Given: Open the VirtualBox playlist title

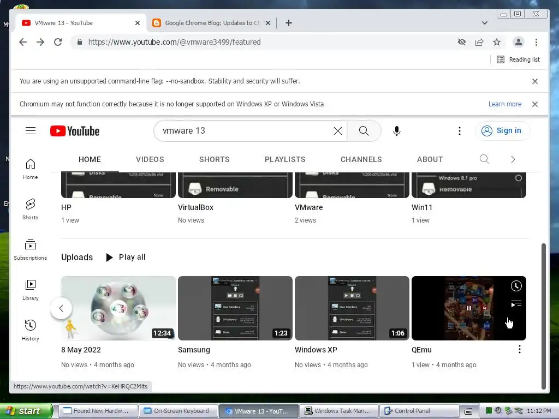Looking at the screenshot, I should [195, 207].
